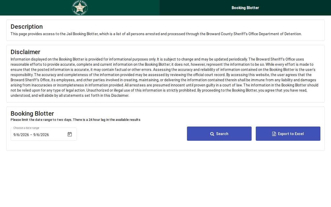The height and width of the screenshot is (207, 331).
Task: Click the 'Unauthorized or illegal use' sentence
Action: point(141,90)
